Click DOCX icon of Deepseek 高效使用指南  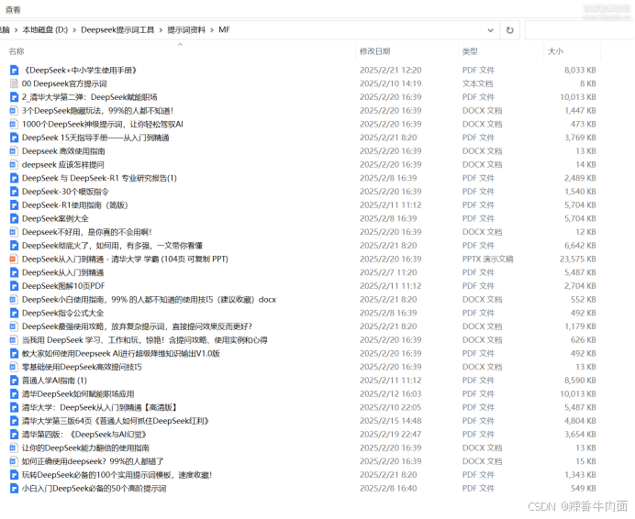coord(14,151)
